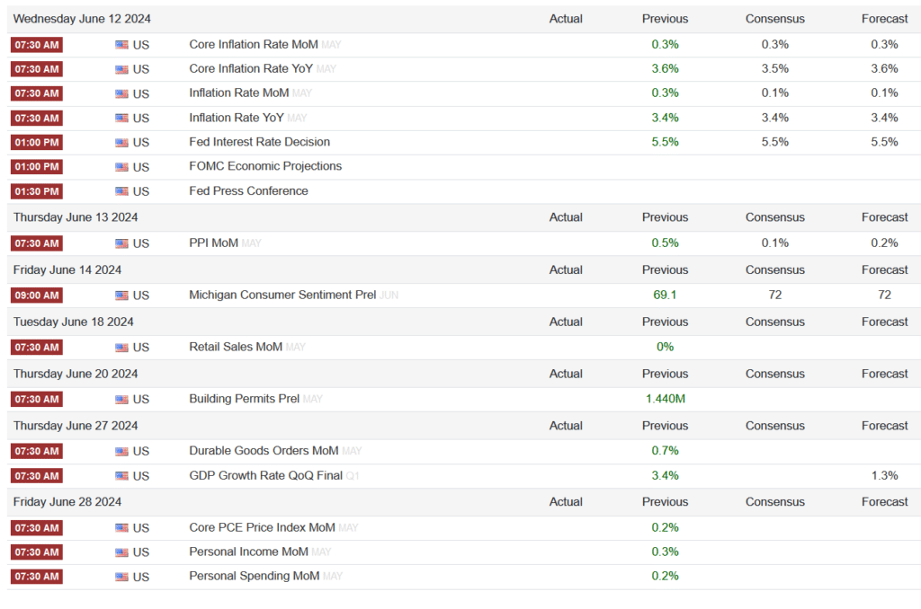Click the 1.440M previous value for Building Permits
Screen dimensions: 921x609
[666, 399]
